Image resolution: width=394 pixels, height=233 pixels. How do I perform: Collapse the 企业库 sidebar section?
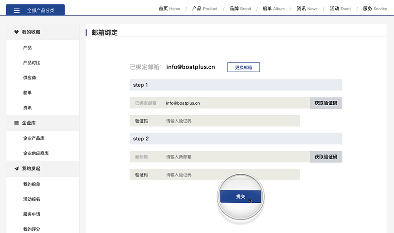tap(43, 123)
